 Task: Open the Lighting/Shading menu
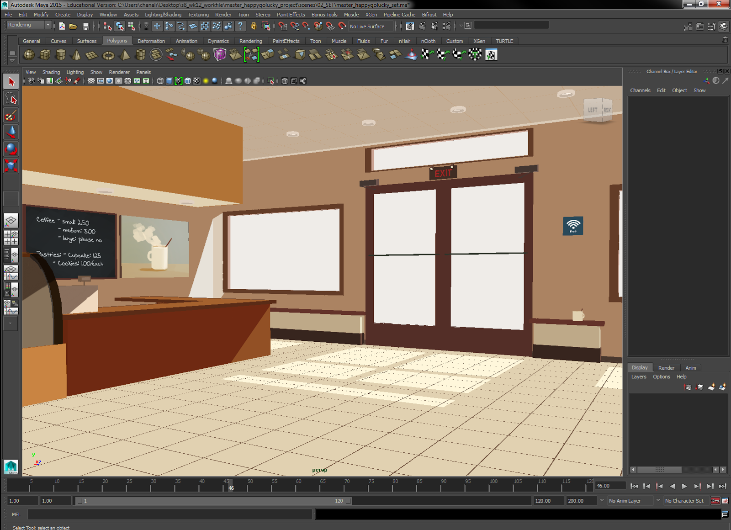tap(163, 15)
